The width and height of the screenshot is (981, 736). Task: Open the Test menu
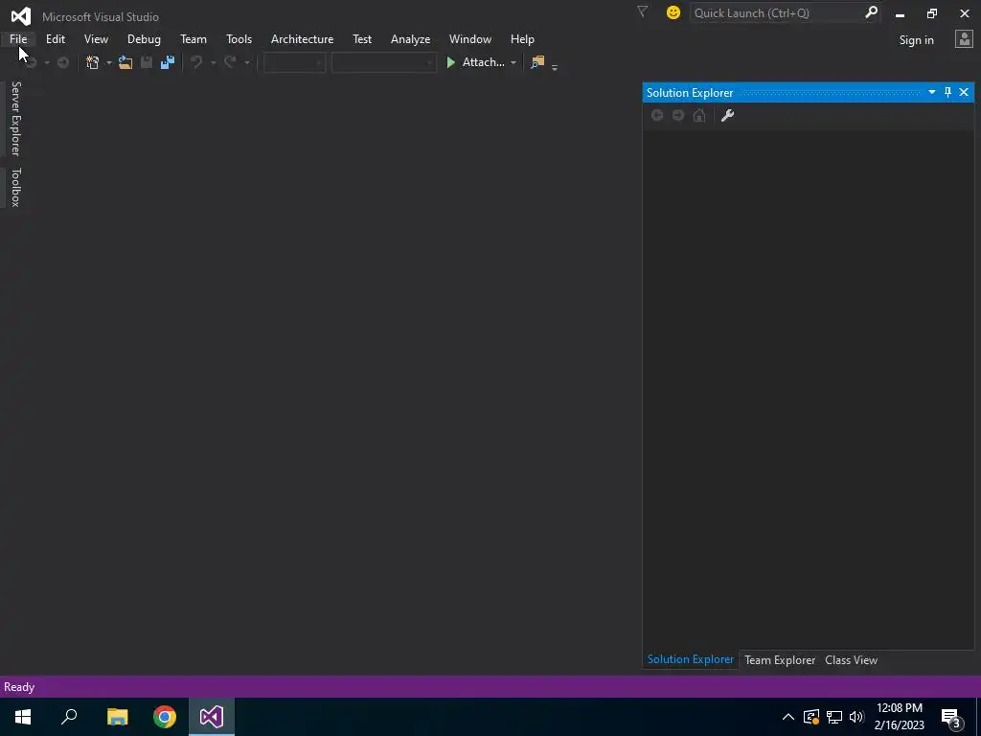coord(362,38)
